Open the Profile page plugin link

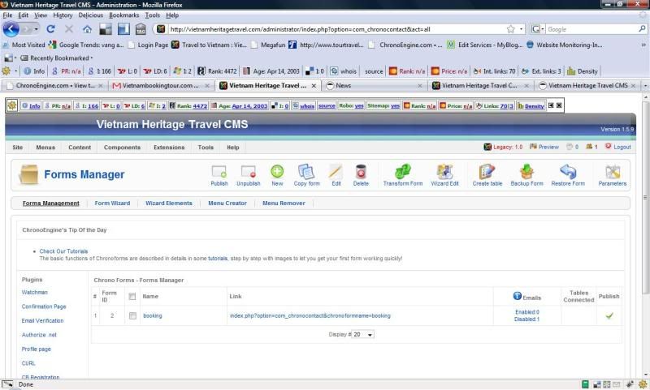(36, 349)
